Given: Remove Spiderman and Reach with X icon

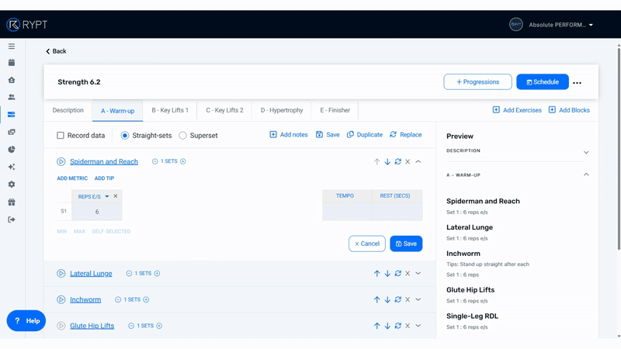Looking at the screenshot, I should (408, 161).
